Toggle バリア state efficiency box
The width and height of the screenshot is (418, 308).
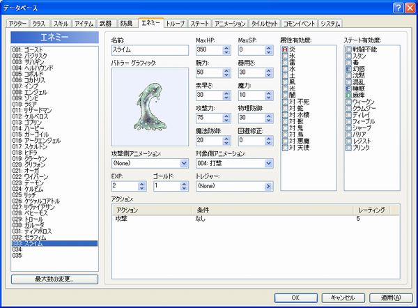point(348,134)
